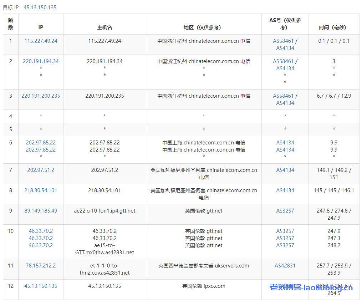
Task: Open the 220.191.194.34 IP link in hop 2
Action: point(41,61)
